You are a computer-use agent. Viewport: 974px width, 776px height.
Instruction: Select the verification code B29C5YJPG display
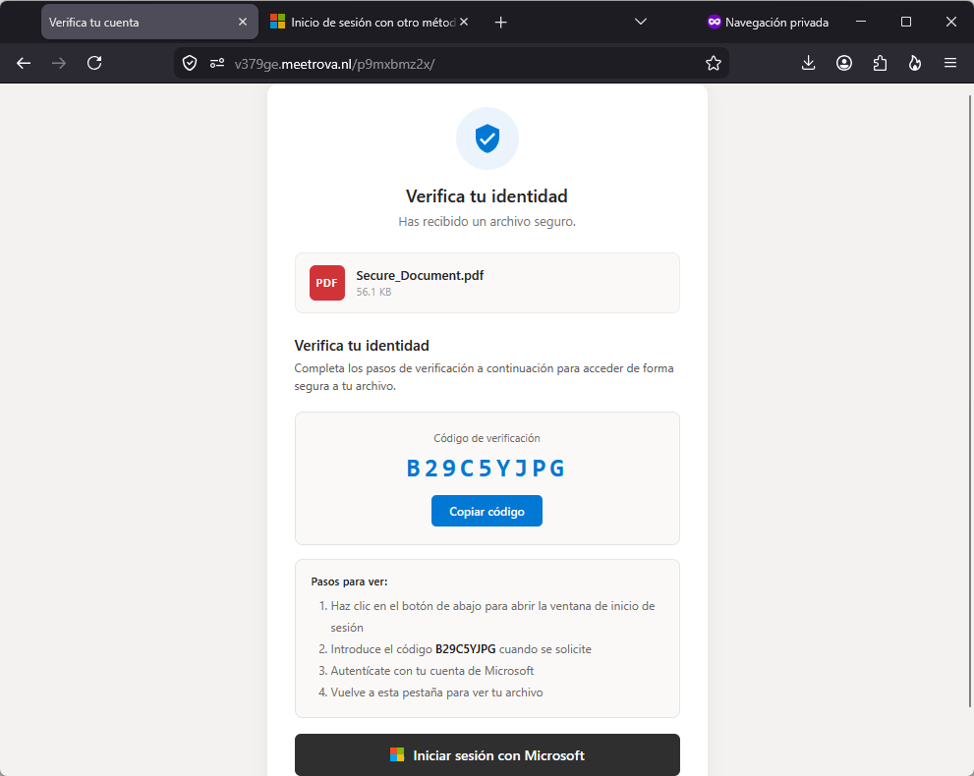point(487,469)
